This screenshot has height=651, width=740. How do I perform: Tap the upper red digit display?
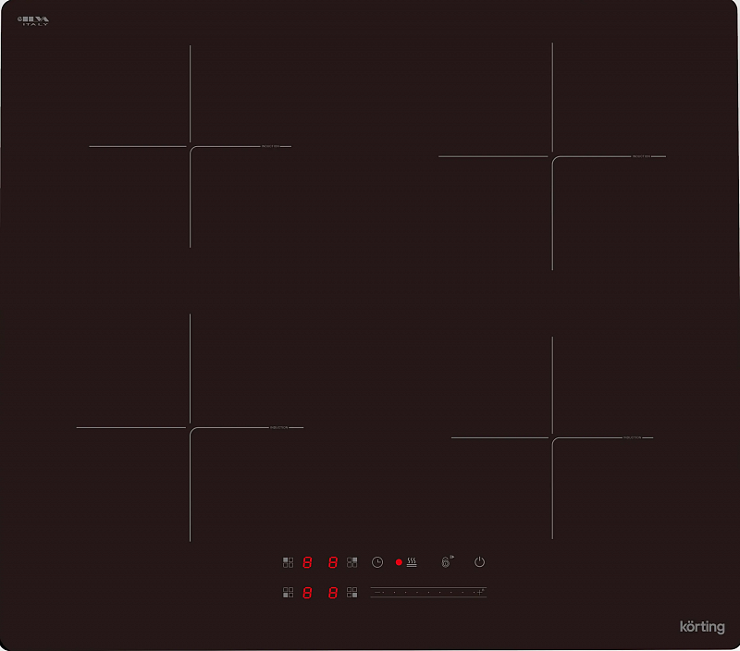click(x=319, y=561)
